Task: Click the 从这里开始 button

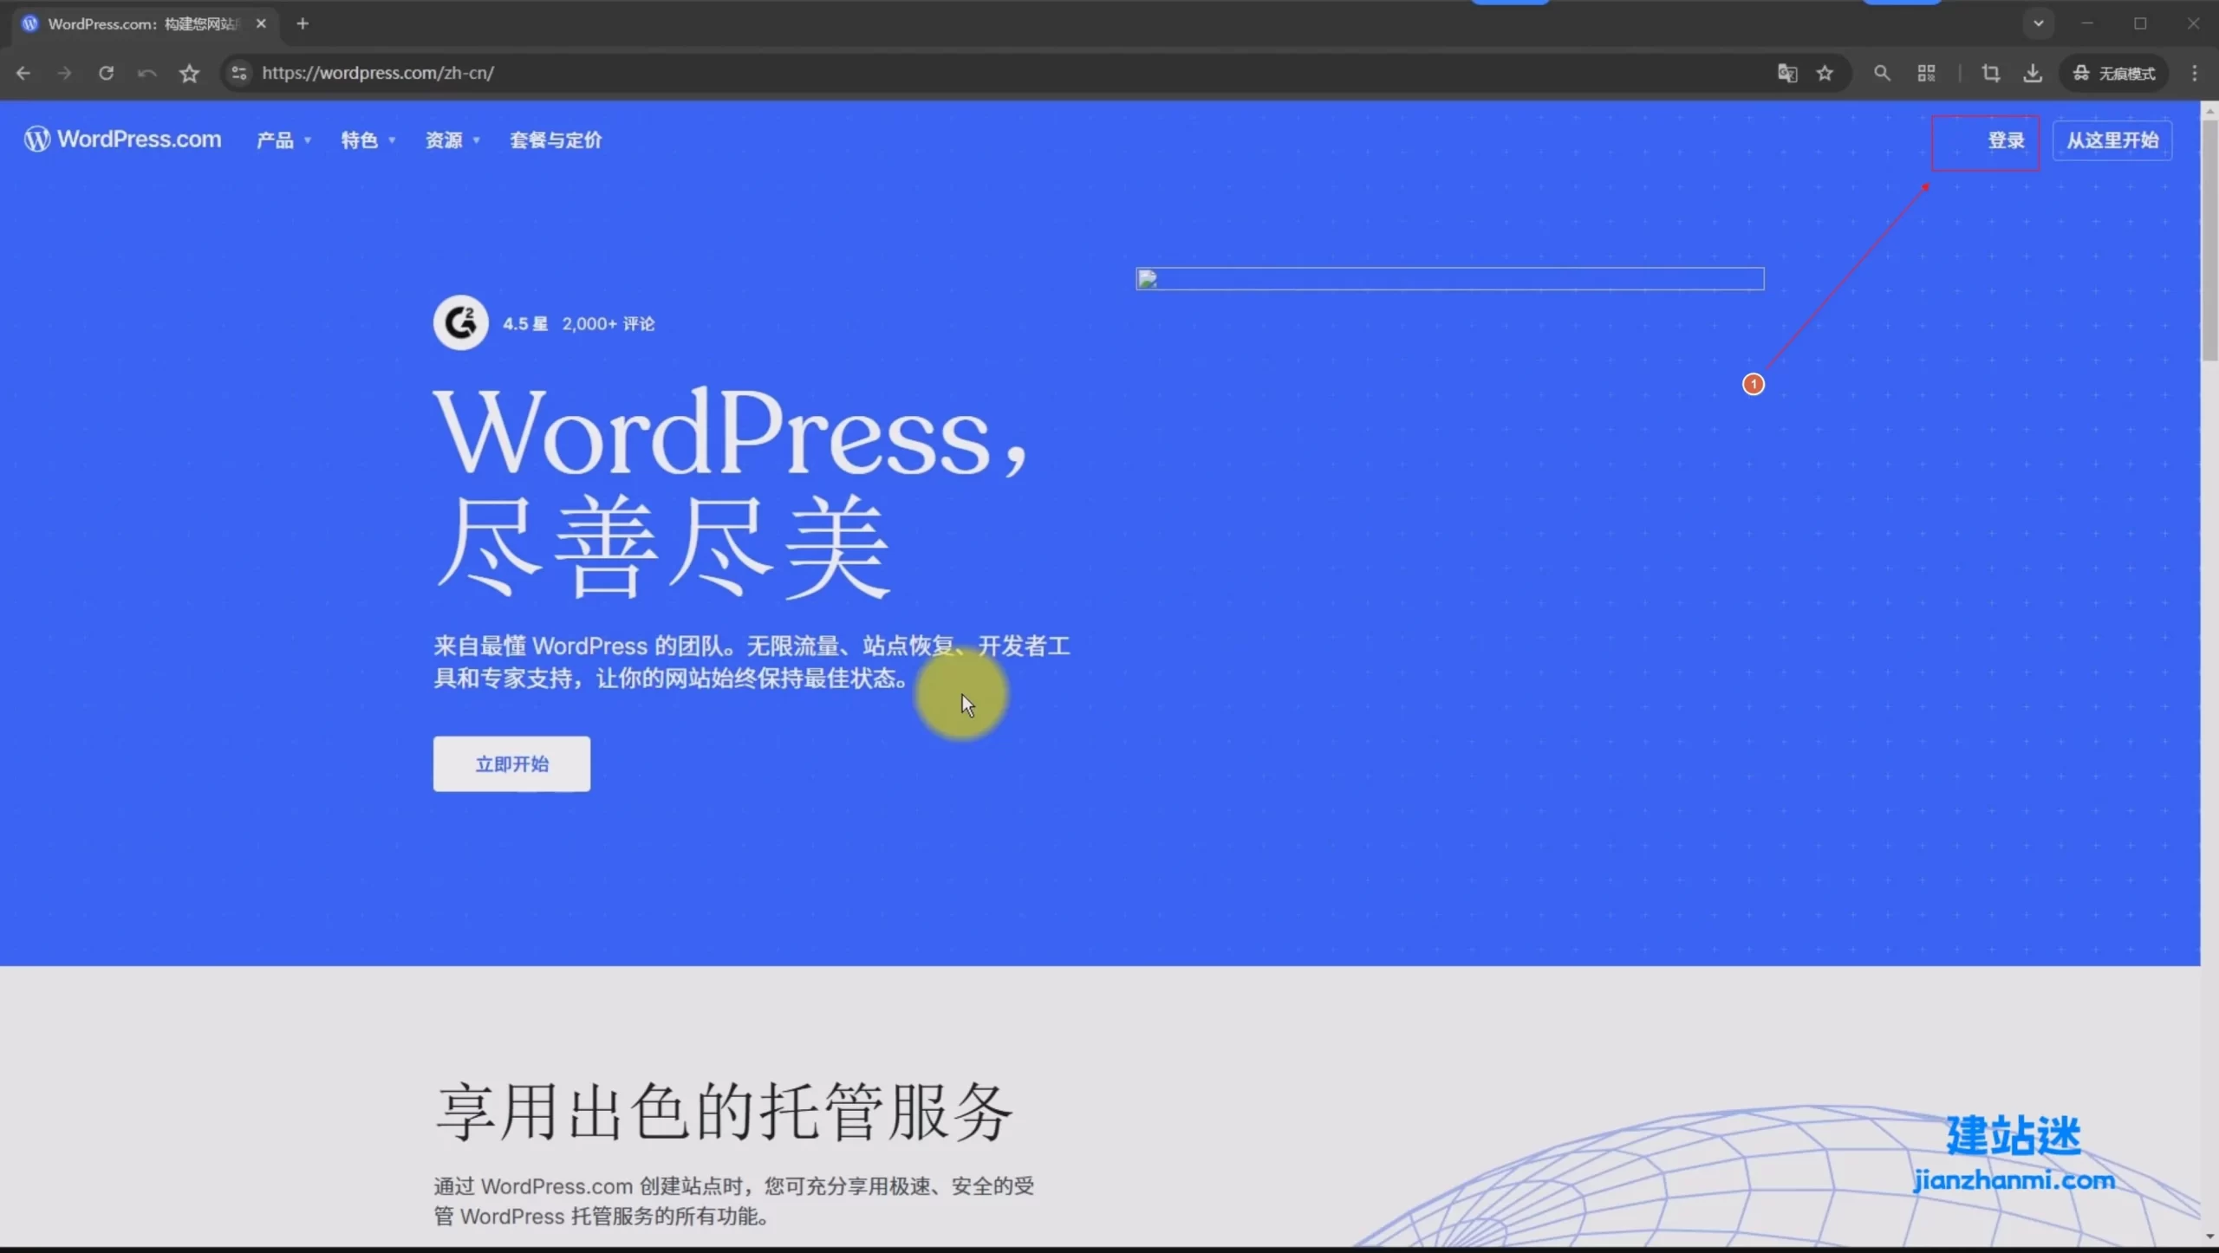Action: (x=2112, y=140)
